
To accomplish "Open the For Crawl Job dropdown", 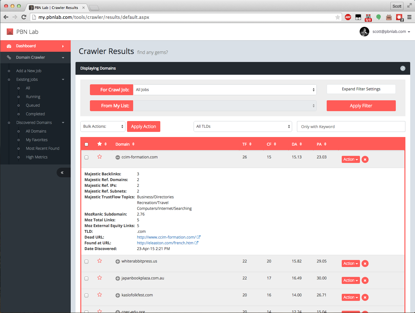I will tap(225, 90).
